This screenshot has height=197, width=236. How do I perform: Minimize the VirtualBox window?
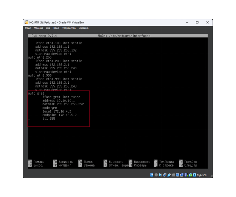point(187,22)
